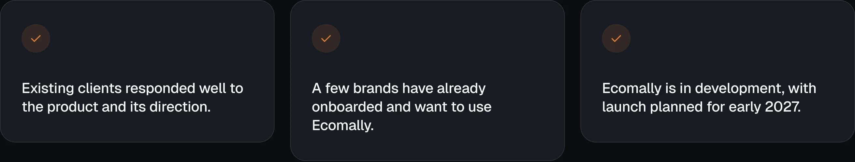
Task: Click the line "launch planned for early 2027."
Action: pyautogui.click(x=701, y=107)
